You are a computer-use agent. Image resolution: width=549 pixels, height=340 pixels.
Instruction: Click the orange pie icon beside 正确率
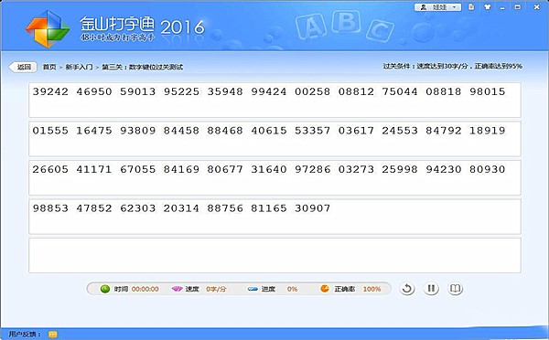coord(325,289)
